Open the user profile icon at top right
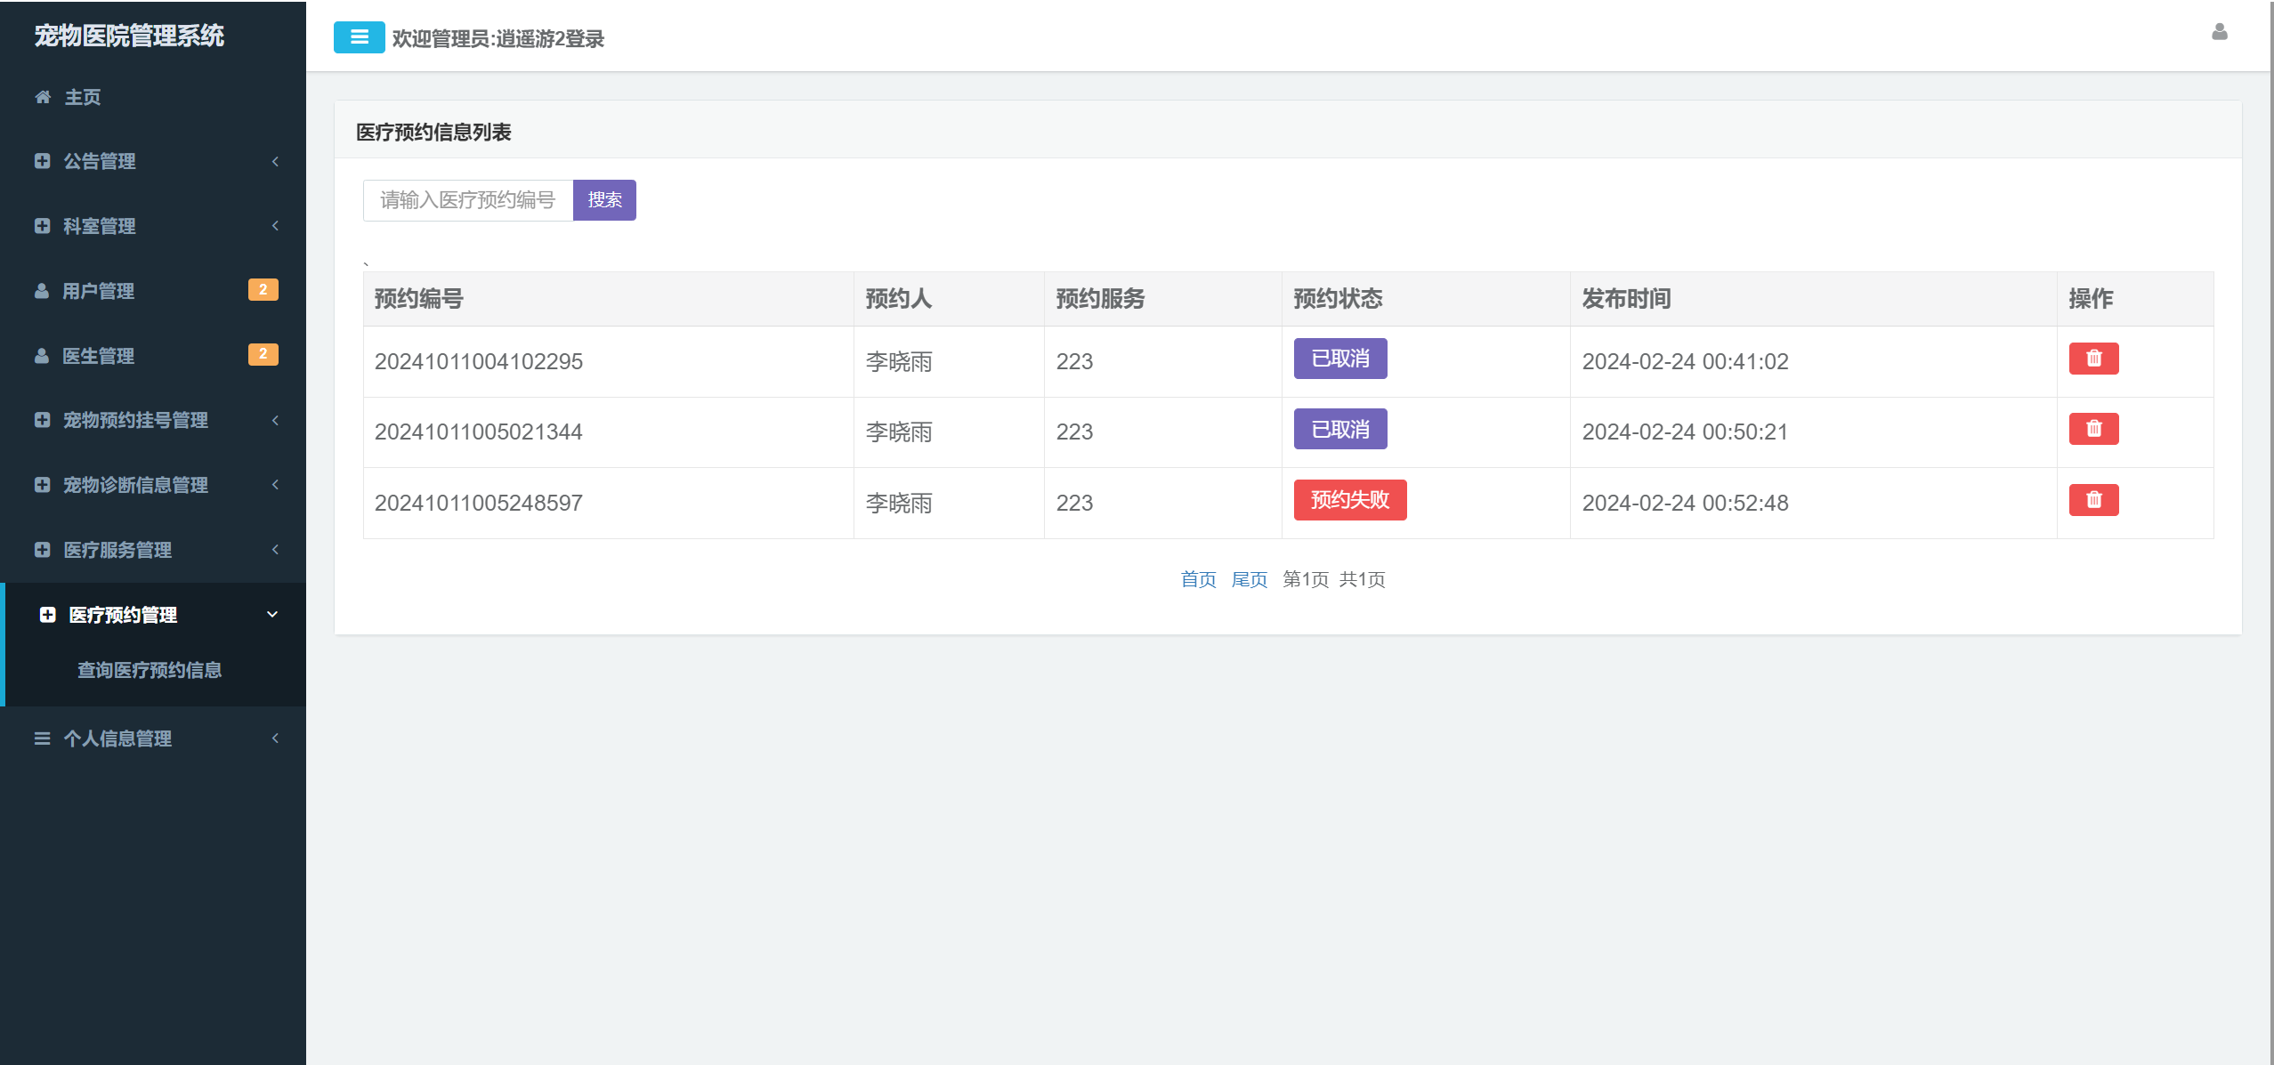Image resolution: width=2274 pixels, height=1065 pixels. (2219, 32)
